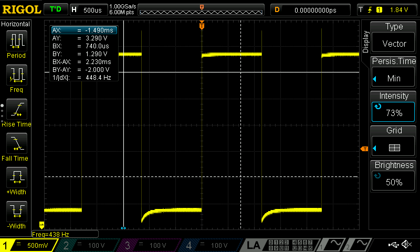Click the 1.00GSa/s sample rate readout

pos(122,6)
